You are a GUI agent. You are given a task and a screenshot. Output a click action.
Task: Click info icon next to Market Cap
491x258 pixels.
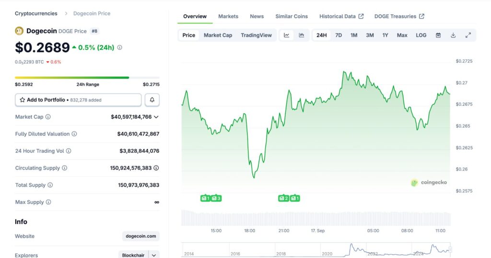click(x=48, y=117)
